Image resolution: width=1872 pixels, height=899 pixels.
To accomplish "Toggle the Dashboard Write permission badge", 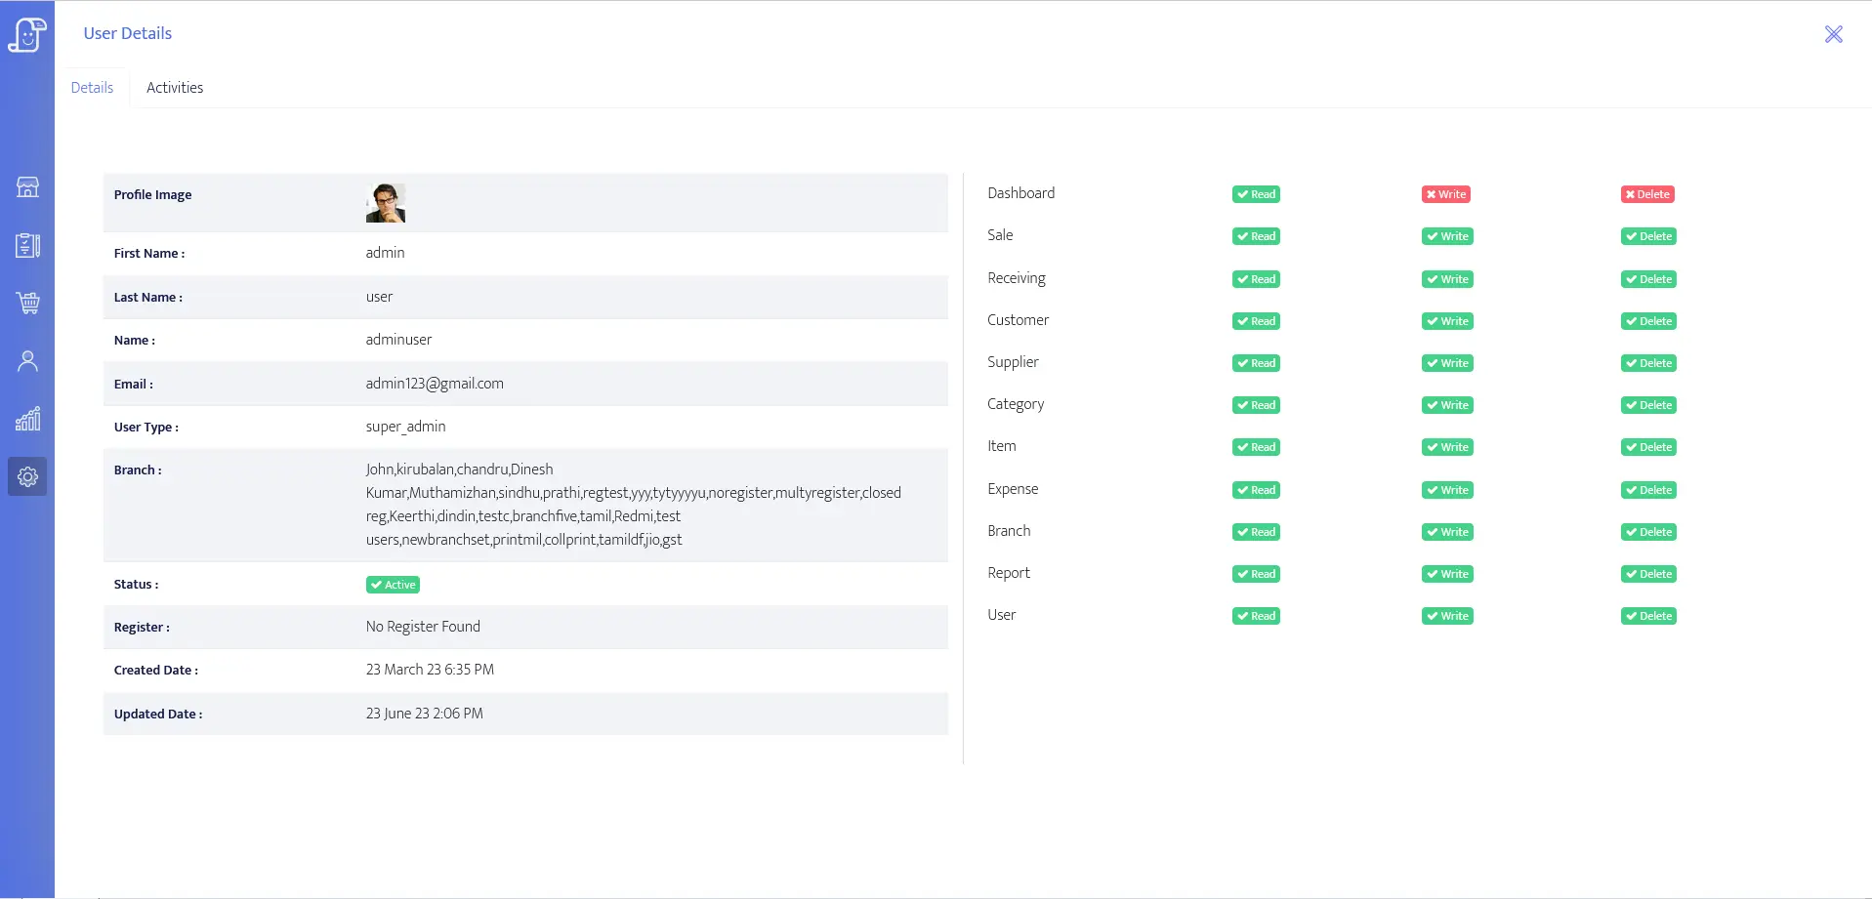I will (x=1445, y=194).
